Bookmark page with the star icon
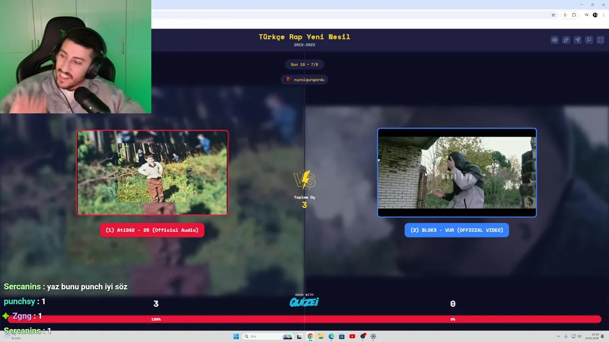This screenshot has height=342, width=609. (x=553, y=15)
